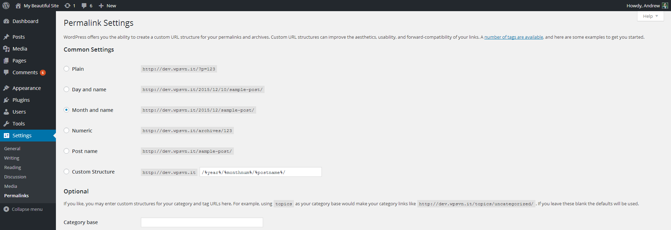This screenshot has height=230, width=671.
Task: Click the custom structure text field
Action: [x=260, y=172]
